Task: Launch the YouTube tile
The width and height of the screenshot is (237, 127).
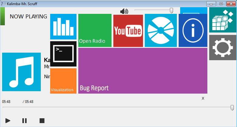Action: click(128, 31)
